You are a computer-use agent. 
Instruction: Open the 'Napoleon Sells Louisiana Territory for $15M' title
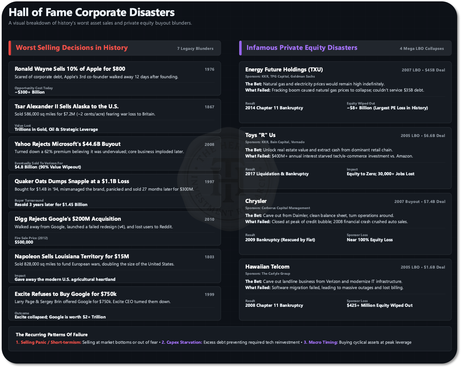click(72, 256)
